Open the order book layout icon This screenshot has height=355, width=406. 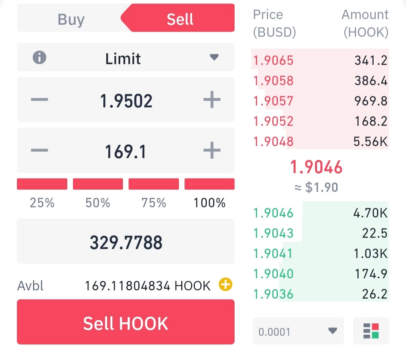pyautogui.click(x=371, y=331)
